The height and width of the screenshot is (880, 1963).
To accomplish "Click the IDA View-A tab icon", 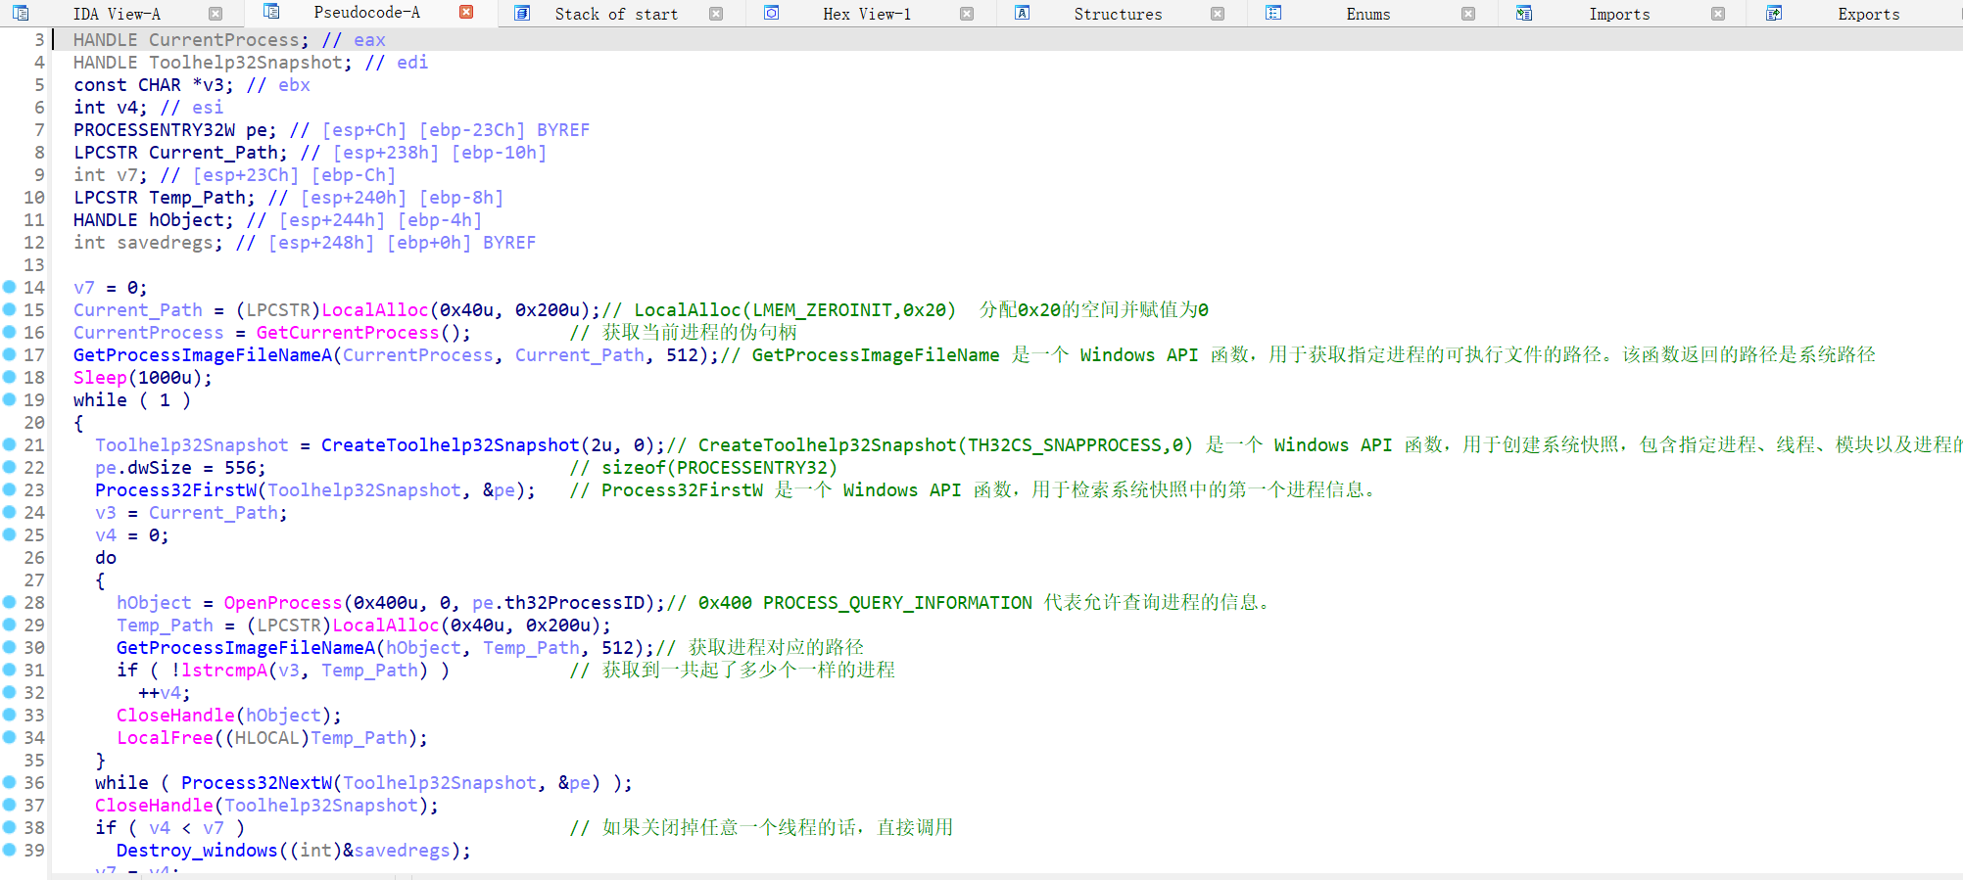I will (x=21, y=14).
